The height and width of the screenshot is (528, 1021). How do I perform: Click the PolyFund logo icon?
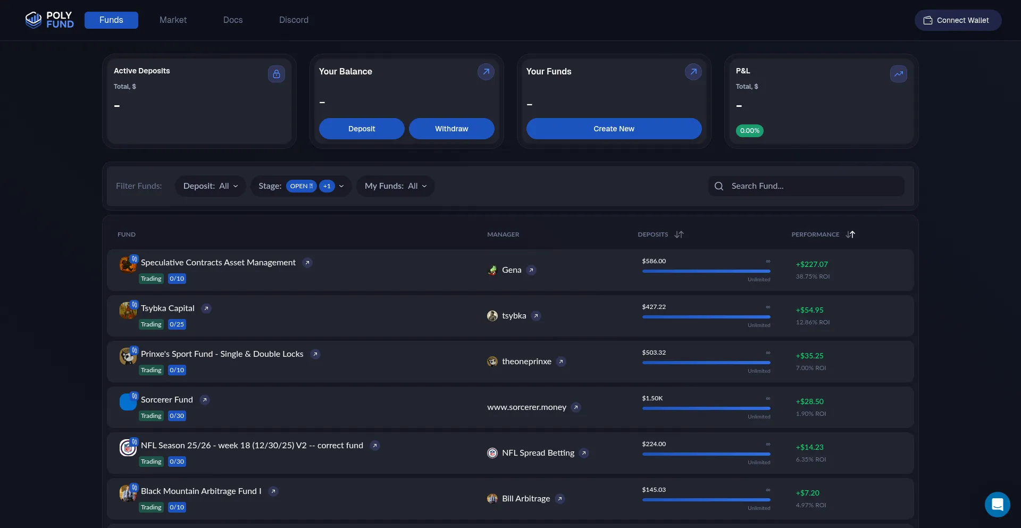pyautogui.click(x=34, y=20)
